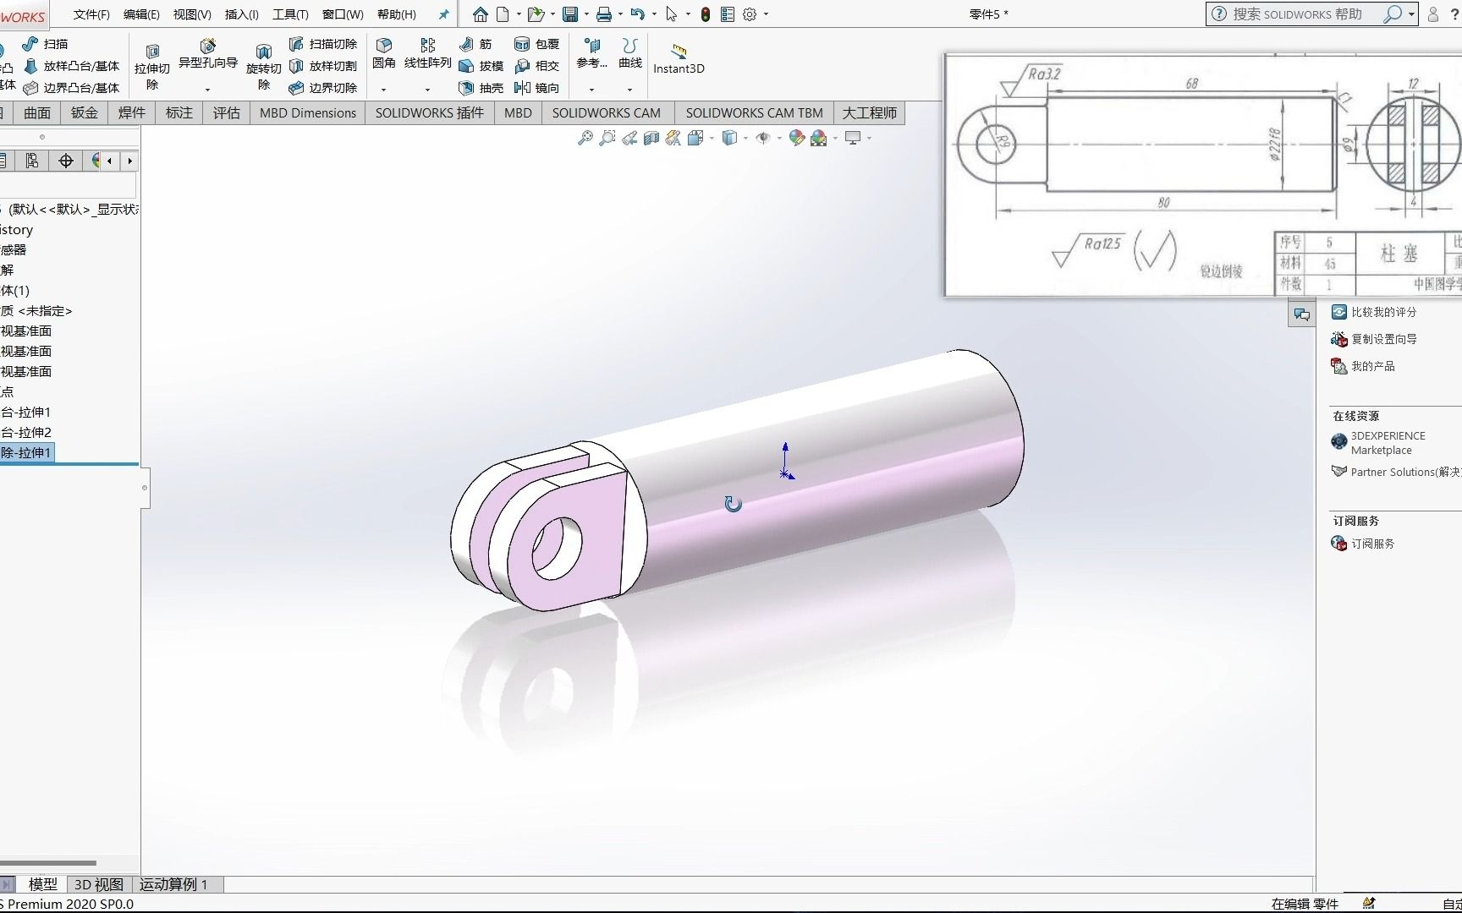Open the Options gear dropdown arrow
Screen dimensions: 1462x913
766,14
